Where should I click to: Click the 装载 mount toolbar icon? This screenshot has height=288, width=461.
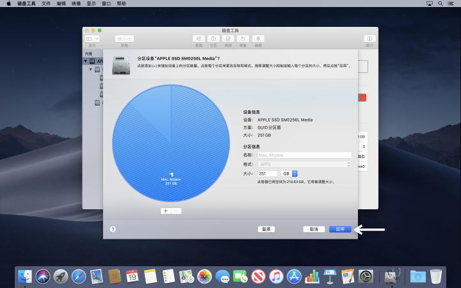coord(258,38)
